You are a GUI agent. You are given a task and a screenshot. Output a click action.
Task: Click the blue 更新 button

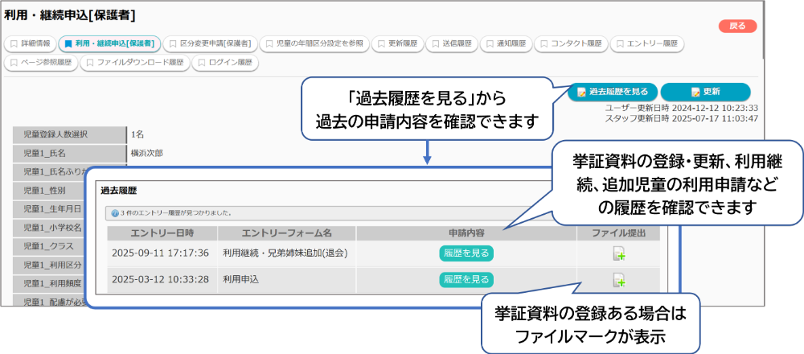(705, 92)
